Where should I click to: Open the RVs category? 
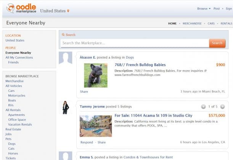coord(11,105)
